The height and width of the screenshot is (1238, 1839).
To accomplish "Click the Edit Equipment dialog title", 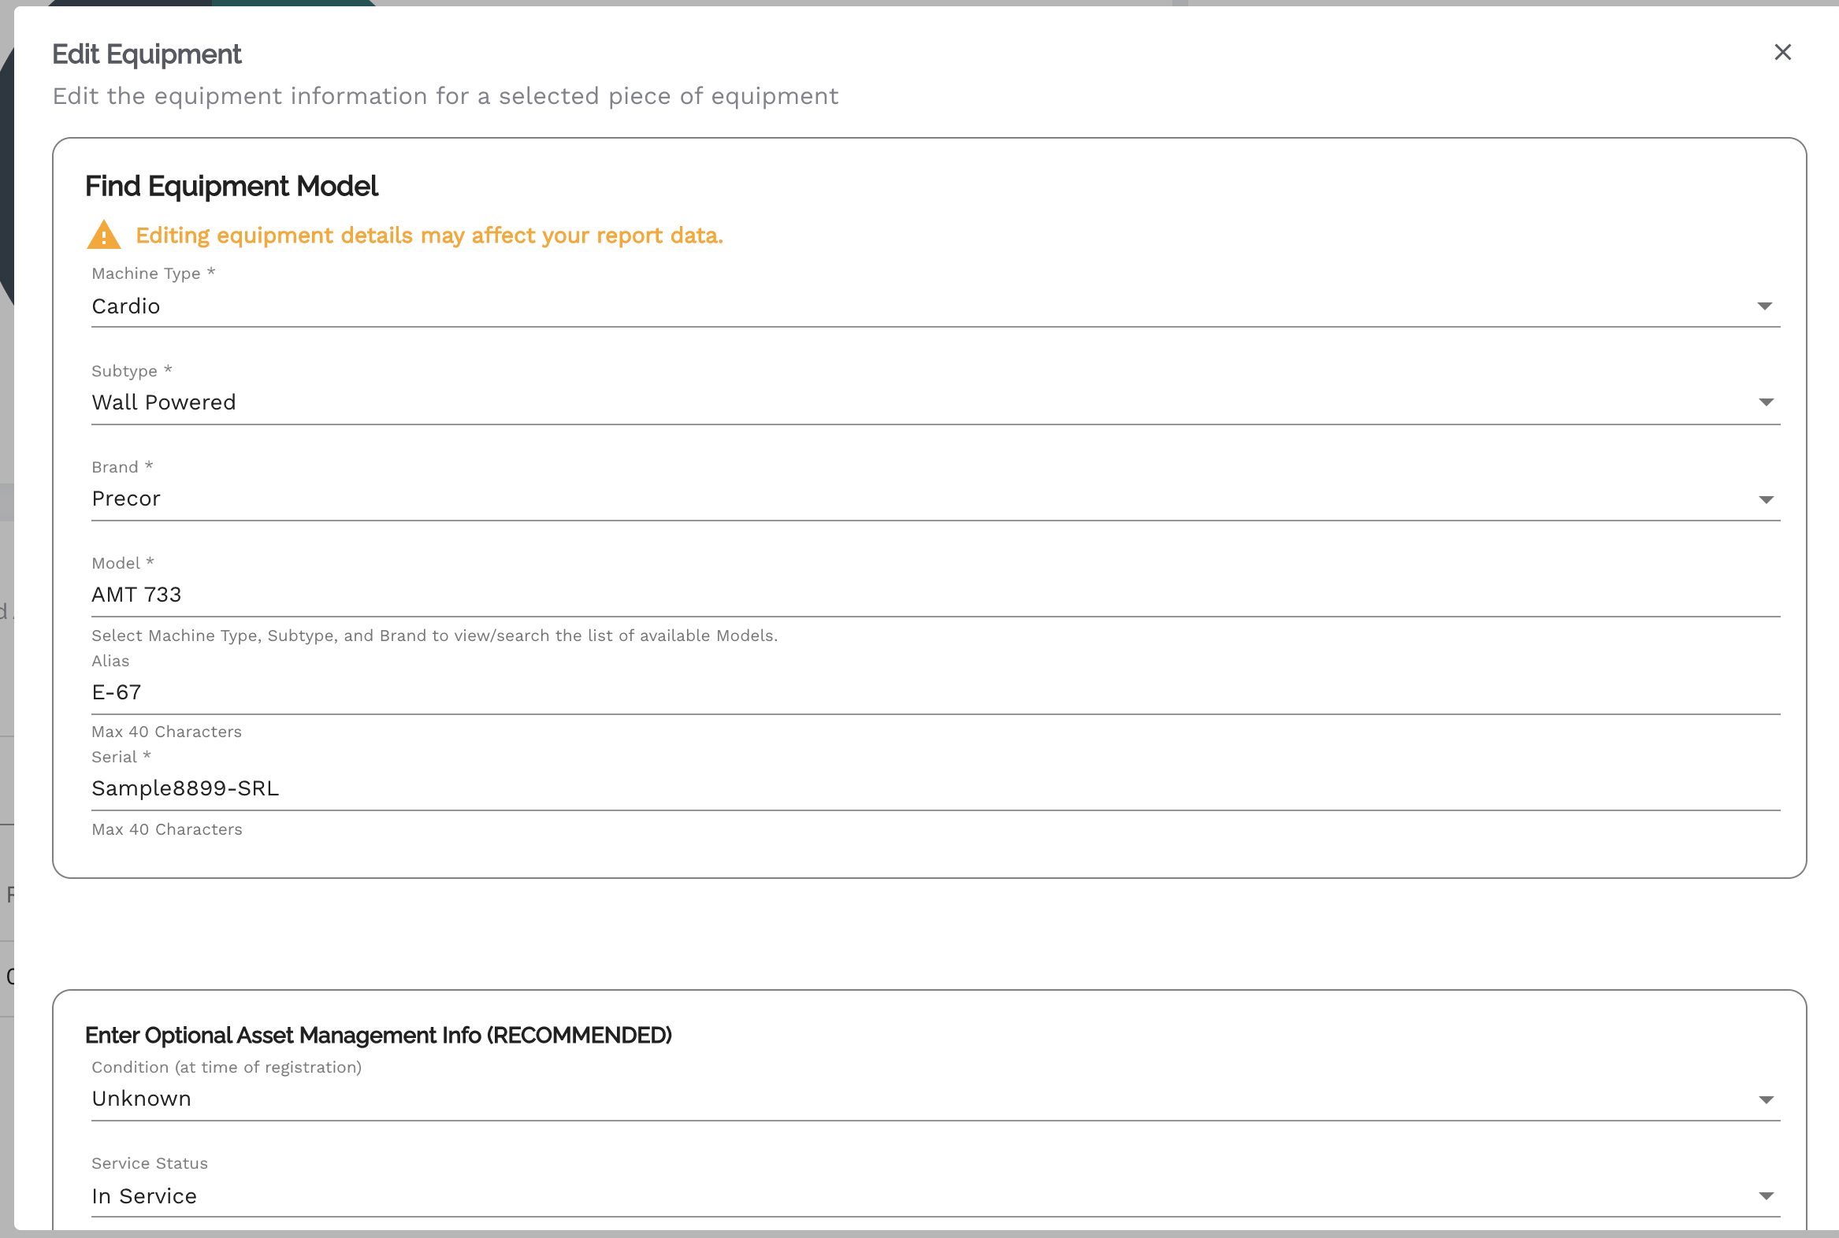I will [x=147, y=54].
